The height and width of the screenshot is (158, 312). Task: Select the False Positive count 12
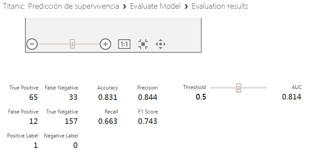[33, 121]
